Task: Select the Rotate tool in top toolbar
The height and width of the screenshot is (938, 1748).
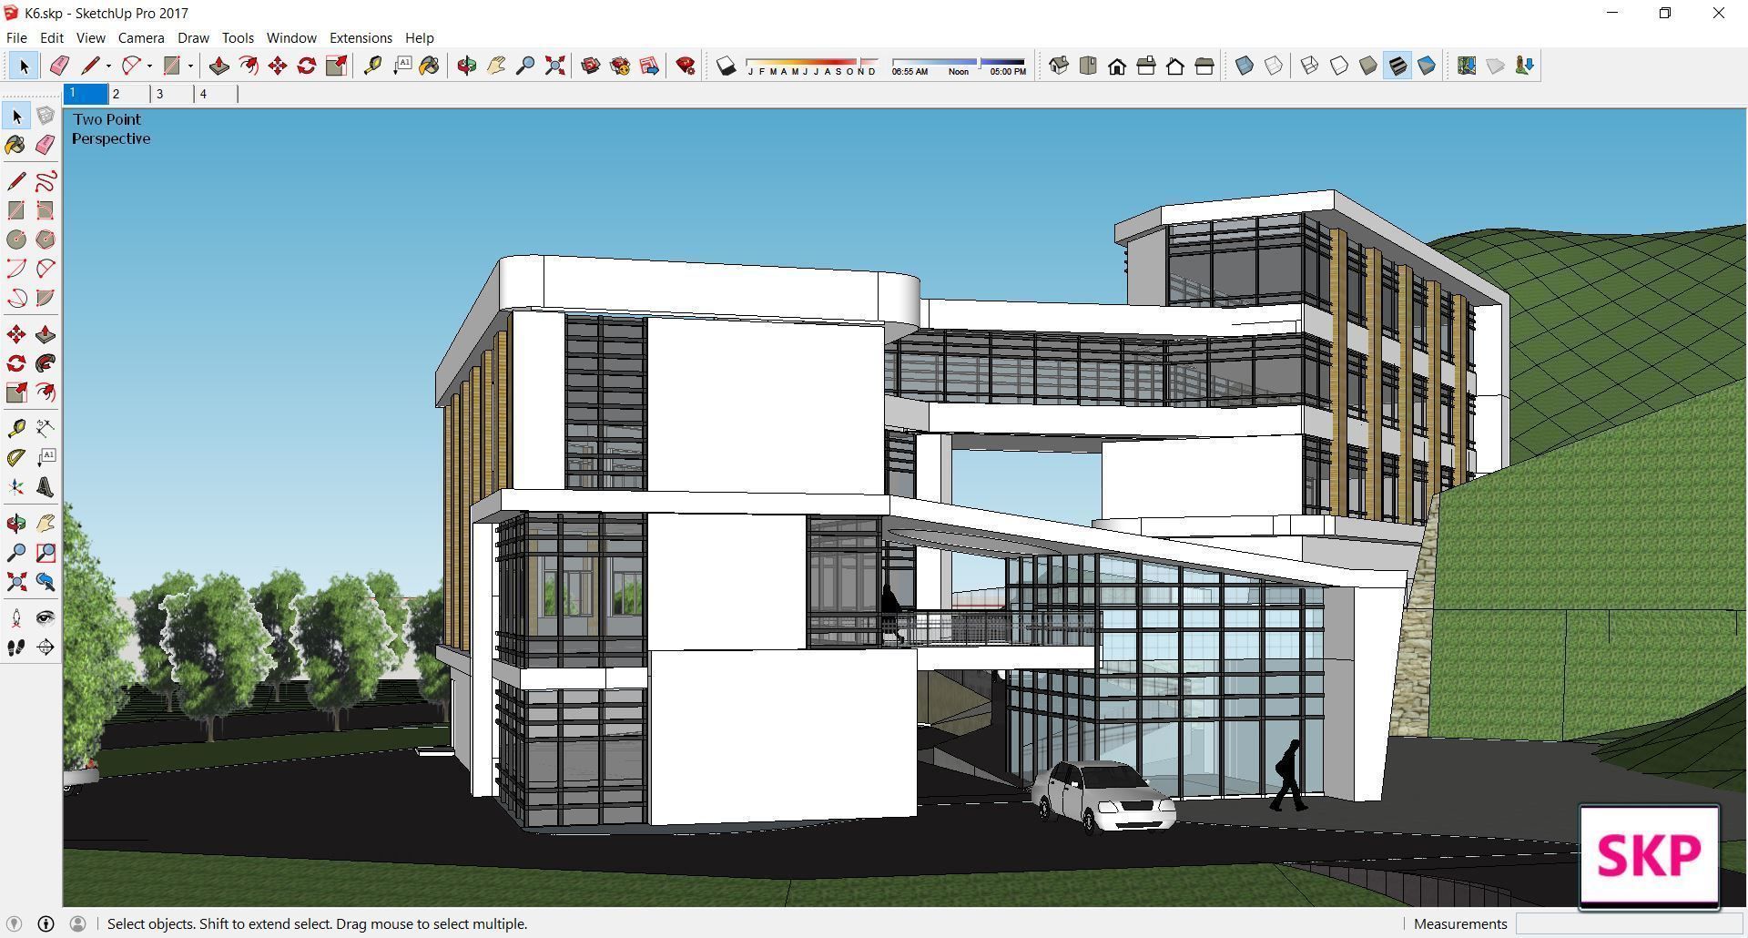Action: click(x=307, y=66)
